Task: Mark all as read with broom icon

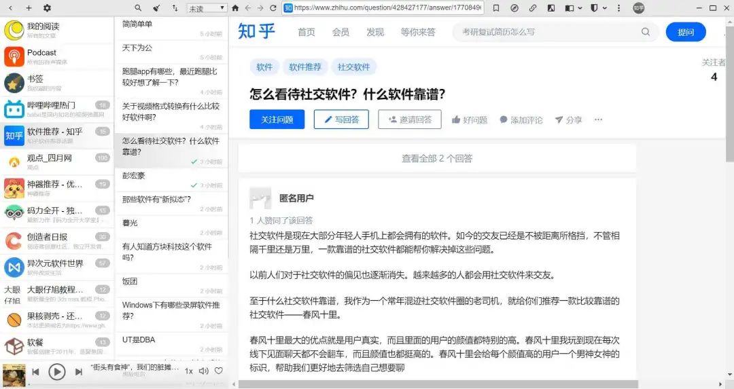Action: tap(157, 8)
